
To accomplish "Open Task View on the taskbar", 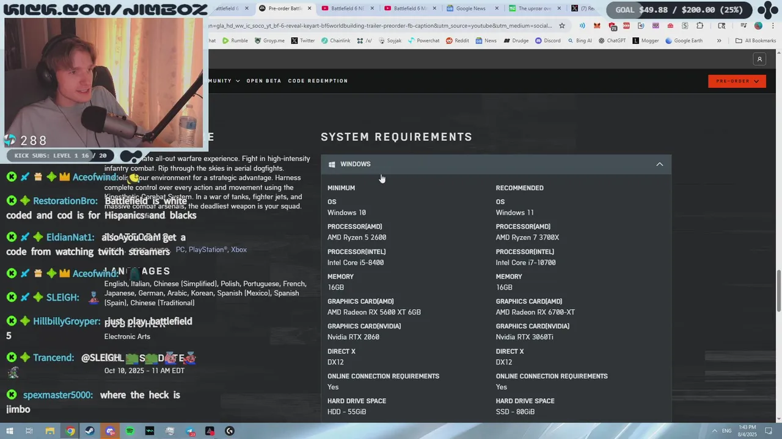I will tap(29, 431).
